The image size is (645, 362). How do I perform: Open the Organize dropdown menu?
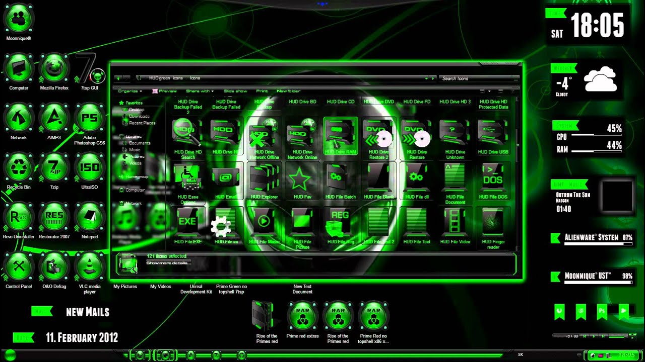point(130,91)
